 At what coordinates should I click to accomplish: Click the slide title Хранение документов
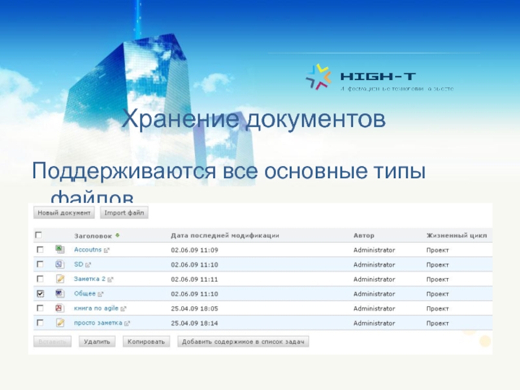coord(253,120)
